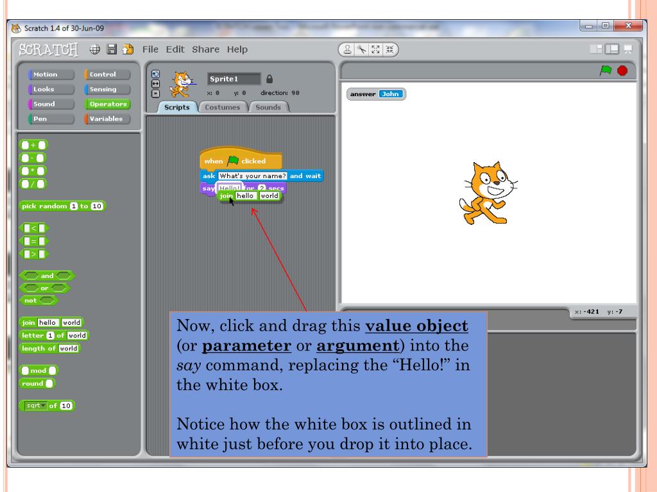This screenshot has height=492, width=657.
Task: Click the red stop button
Action: (622, 70)
